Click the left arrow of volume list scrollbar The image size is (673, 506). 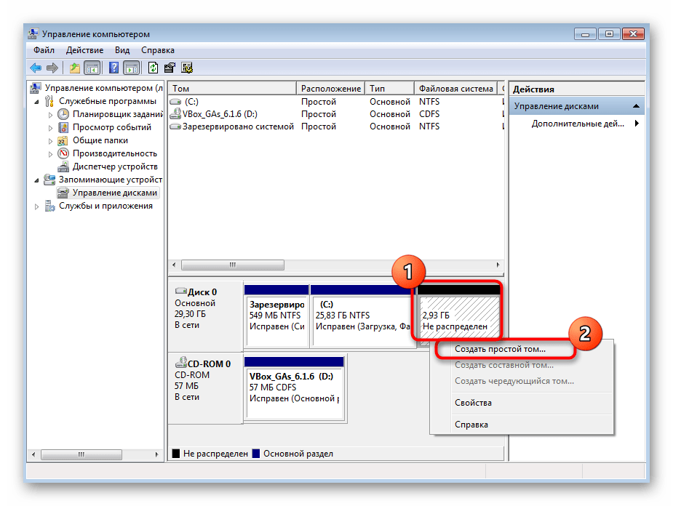[x=174, y=265]
